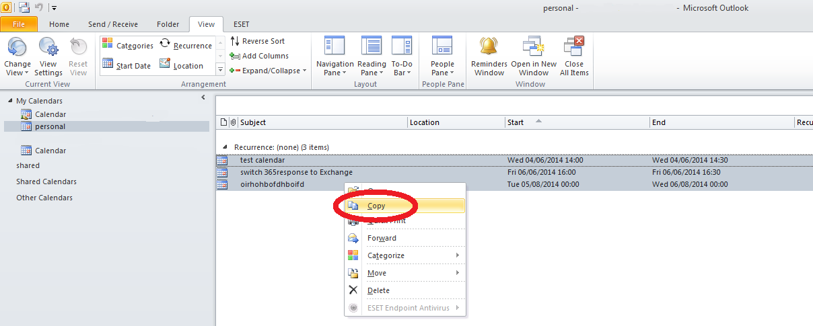Open the Navigation Pane dropdown
The width and height of the screenshot is (813, 326).
coord(334,57)
